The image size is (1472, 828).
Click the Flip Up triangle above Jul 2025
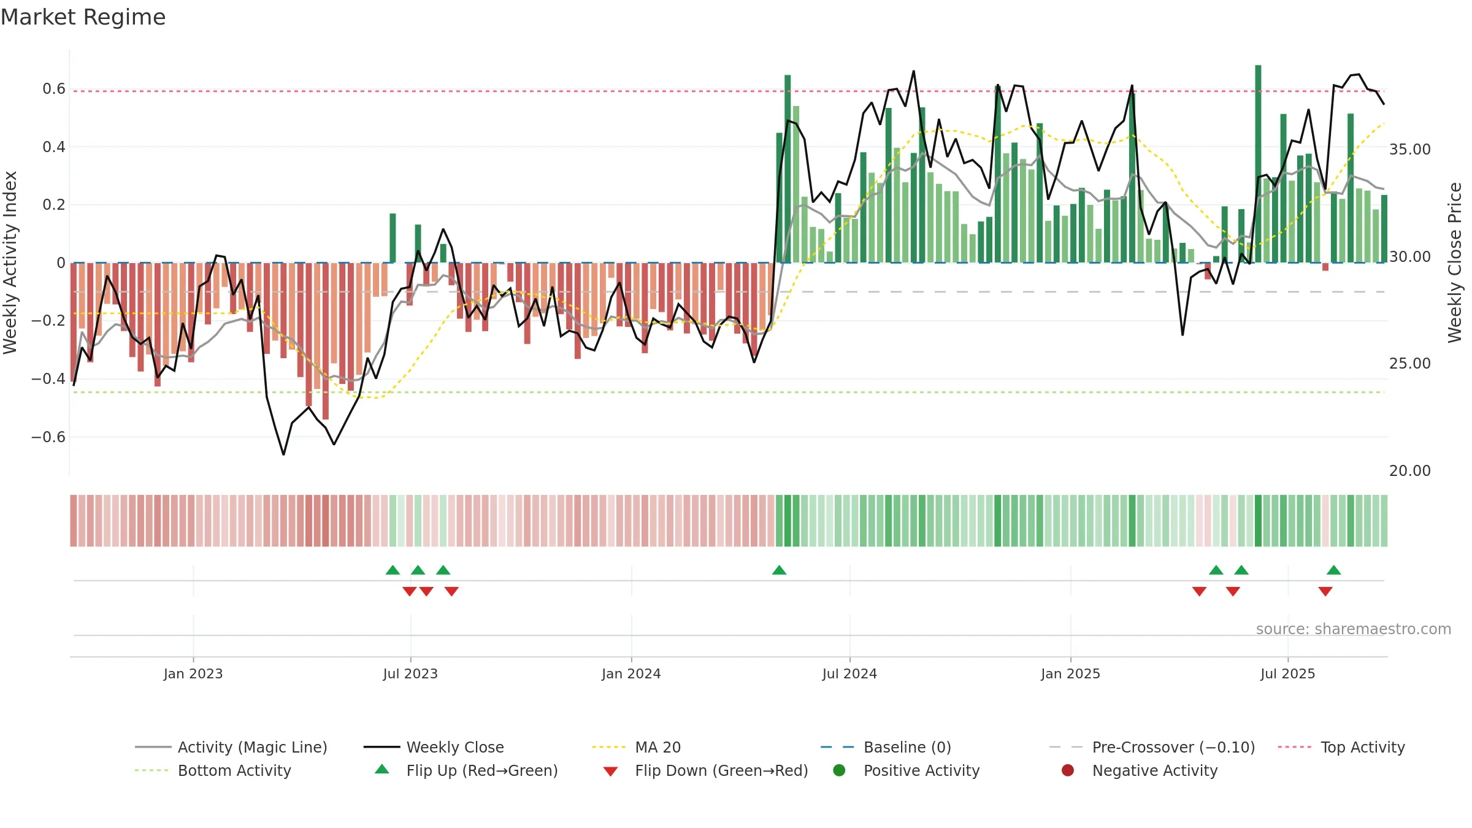pos(1333,570)
